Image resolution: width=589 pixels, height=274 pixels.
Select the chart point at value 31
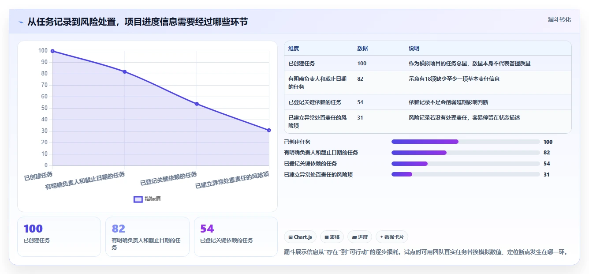click(x=269, y=130)
